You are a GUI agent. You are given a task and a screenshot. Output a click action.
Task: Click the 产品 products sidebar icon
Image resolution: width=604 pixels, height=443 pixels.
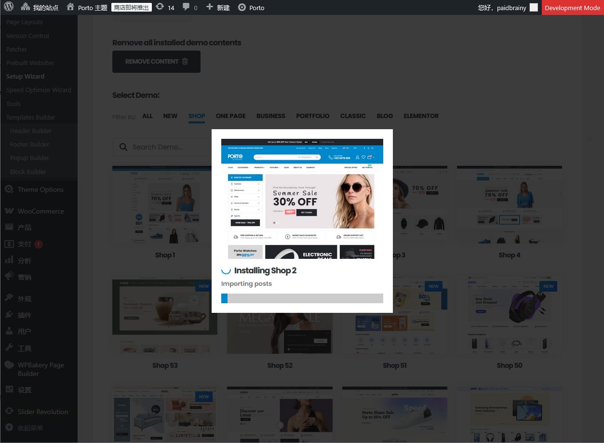coord(9,228)
